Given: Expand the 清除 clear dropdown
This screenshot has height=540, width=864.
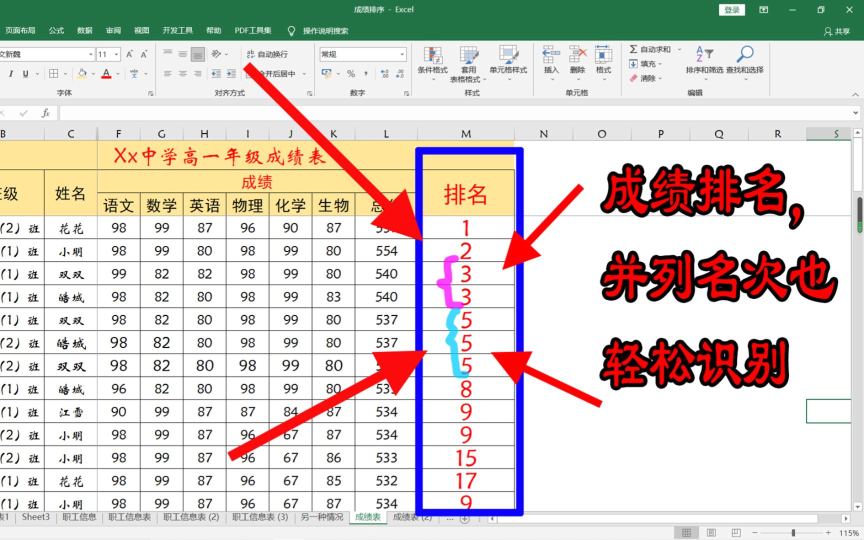Looking at the screenshot, I should click(660, 78).
